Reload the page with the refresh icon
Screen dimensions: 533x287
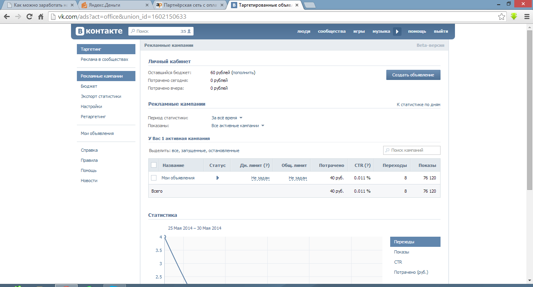click(x=29, y=17)
